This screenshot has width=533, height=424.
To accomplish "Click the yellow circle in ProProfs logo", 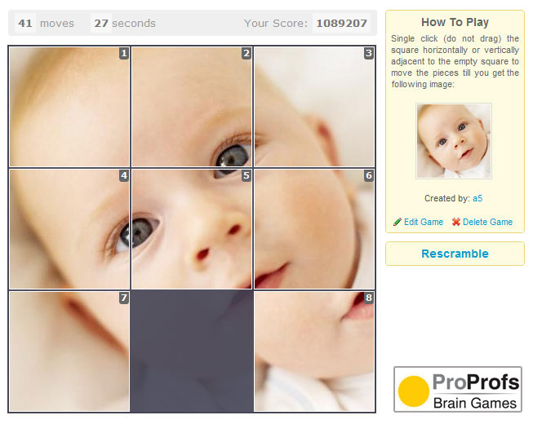I will click(413, 391).
